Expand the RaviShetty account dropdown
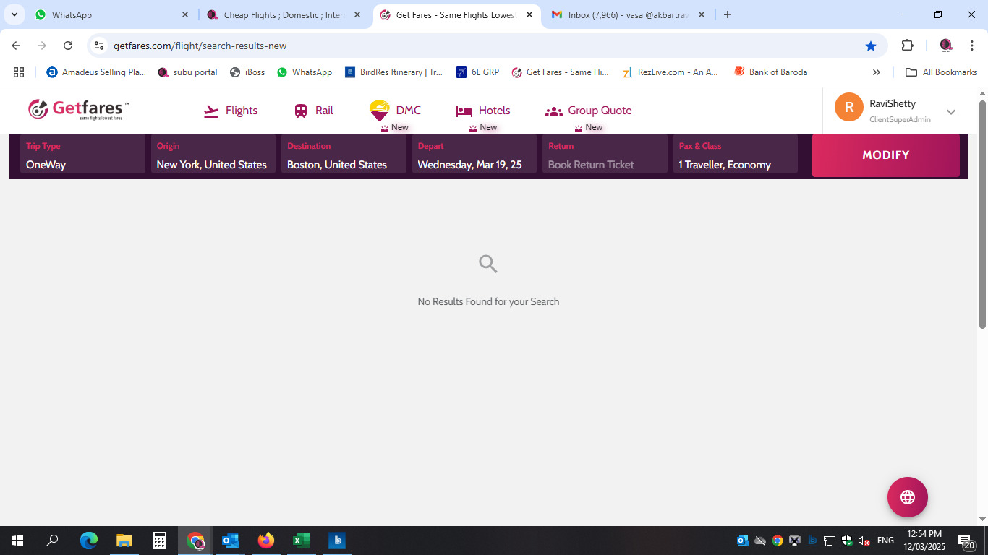Screen dimensions: 988x555 (950, 111)
